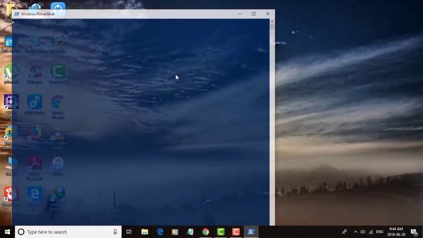Image resolution: width=423 pixels, height=238 pixels.
Task: Open the Windows Start menu
Action: tap(7, 232)
